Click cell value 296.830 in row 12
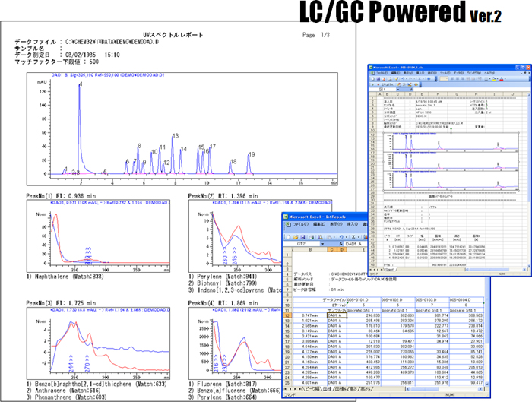 click(x=364, y=315)
